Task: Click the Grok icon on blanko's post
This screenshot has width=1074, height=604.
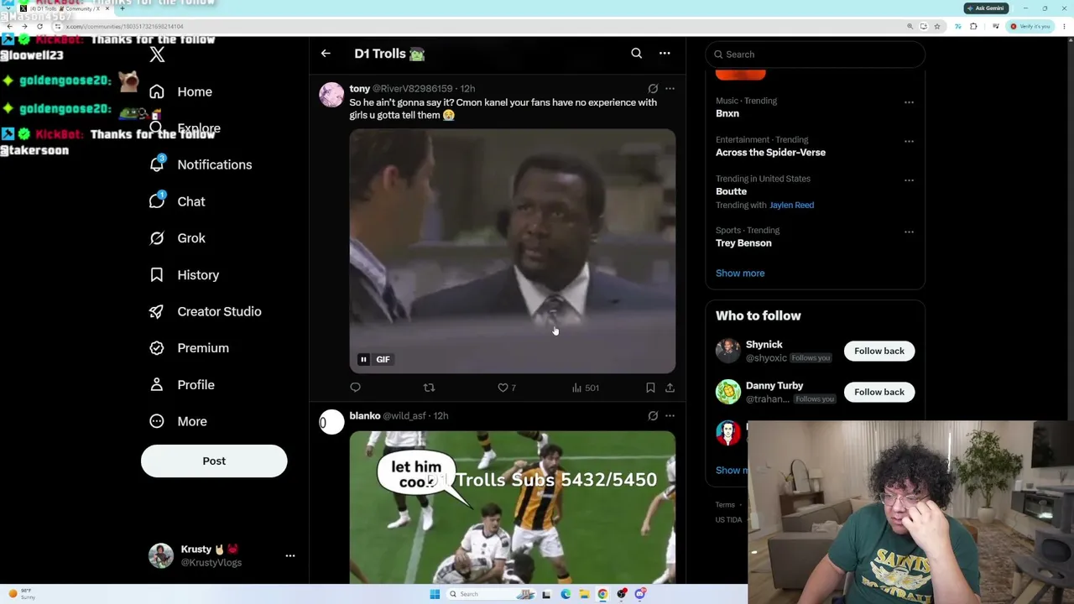Action: (x=653, y=415)
